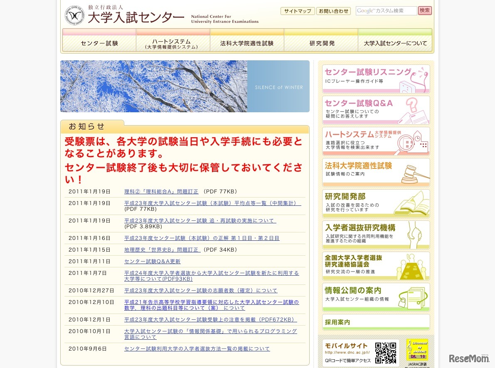Viewport: 495px width, 368px height.
Task: Open 平成23年度センター試験（本試験）の正解 link
Action: point(201,237)
